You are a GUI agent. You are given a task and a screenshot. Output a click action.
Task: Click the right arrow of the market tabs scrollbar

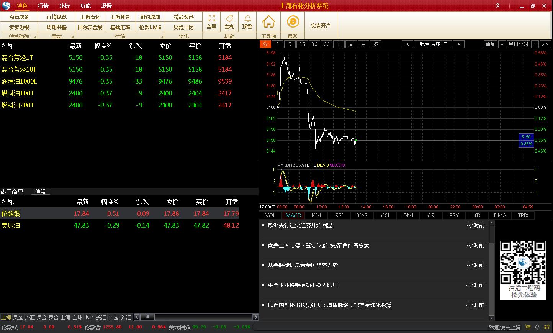click(x=256, y=317)
